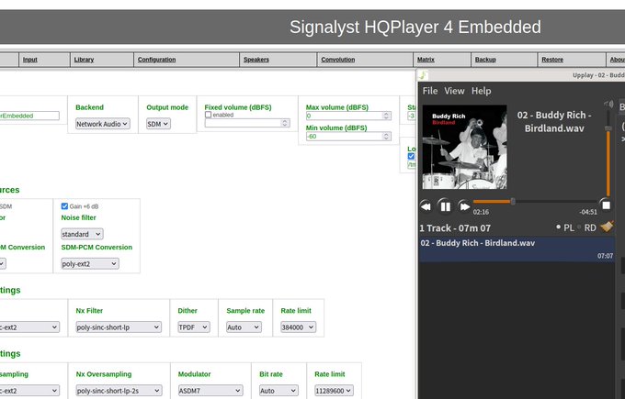The image size is (625, 399).
Task: Enable the Fixed volume checkbox
Action: click(209, 115)
